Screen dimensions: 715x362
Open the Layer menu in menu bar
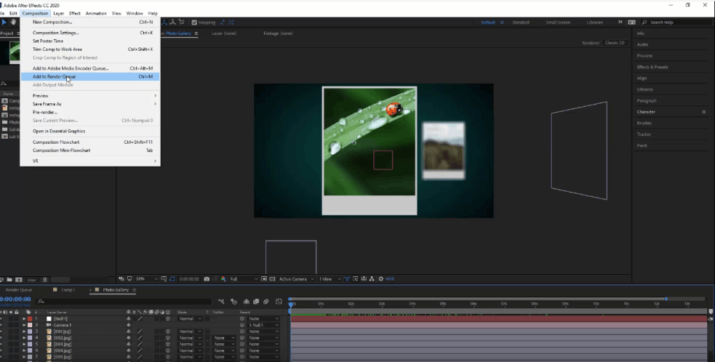59,13
